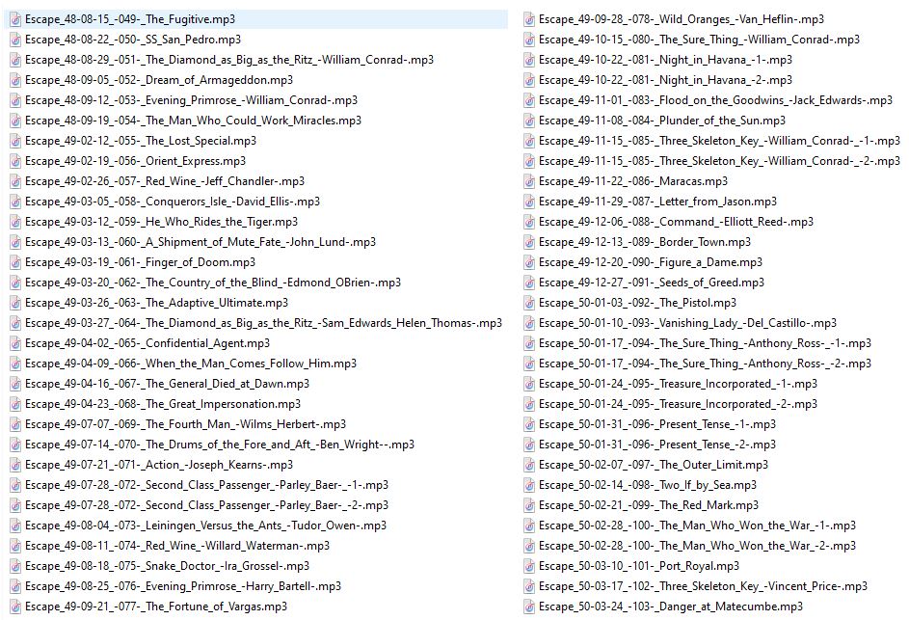This screenshot has width=909, height=620.
Task: Click the mp3 icon for Wild_Oranges file
Action: pos(529,19)
